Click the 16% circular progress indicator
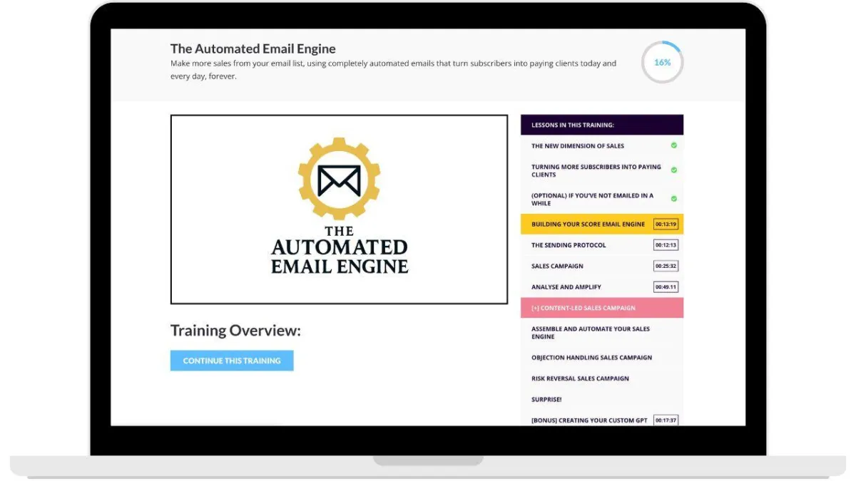Image resolution: width=856 pixels, height=481 pixels. pos(662,63)
